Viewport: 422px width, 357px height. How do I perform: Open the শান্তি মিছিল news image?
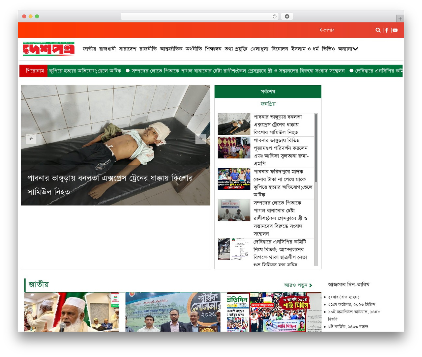click(274, 312)
